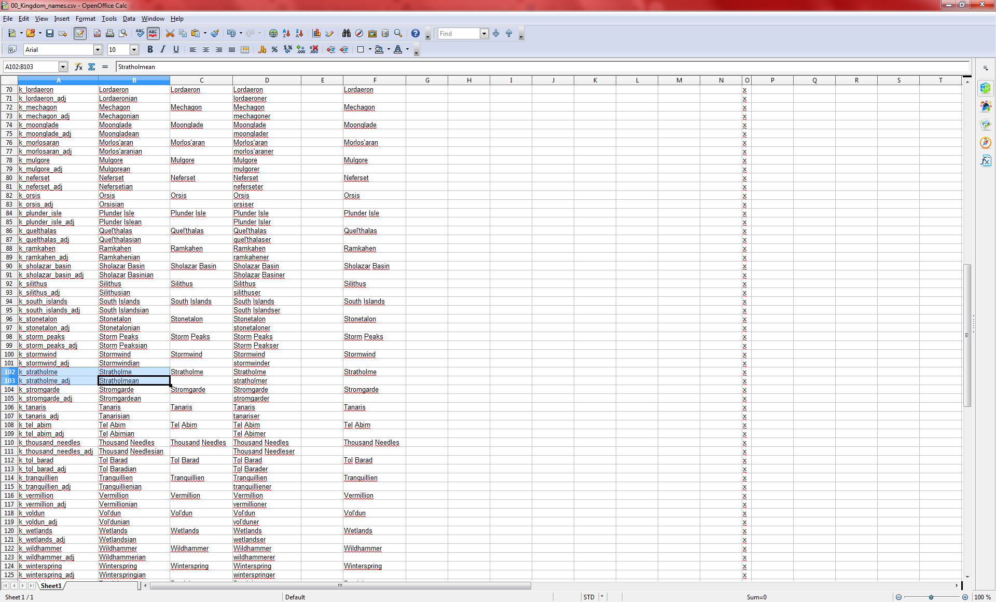Viewport: 996px width, 602px height.
Task: Click the Save document icon
Action: (50, 34)
